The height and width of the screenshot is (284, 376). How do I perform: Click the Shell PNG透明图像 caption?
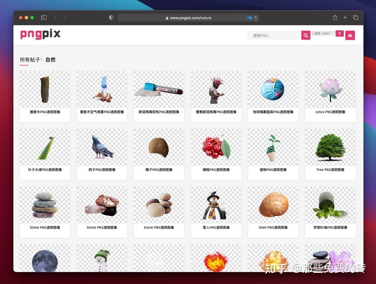[273, 228]
